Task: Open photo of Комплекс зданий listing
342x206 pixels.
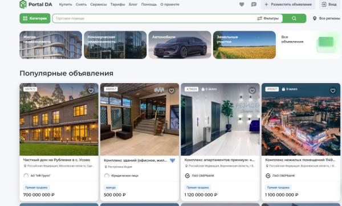Action: [140, 120]
